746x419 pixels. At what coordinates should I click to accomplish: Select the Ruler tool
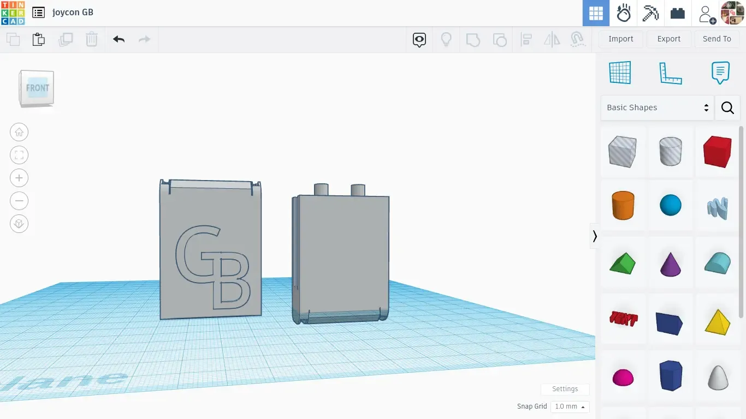(671, 73)
